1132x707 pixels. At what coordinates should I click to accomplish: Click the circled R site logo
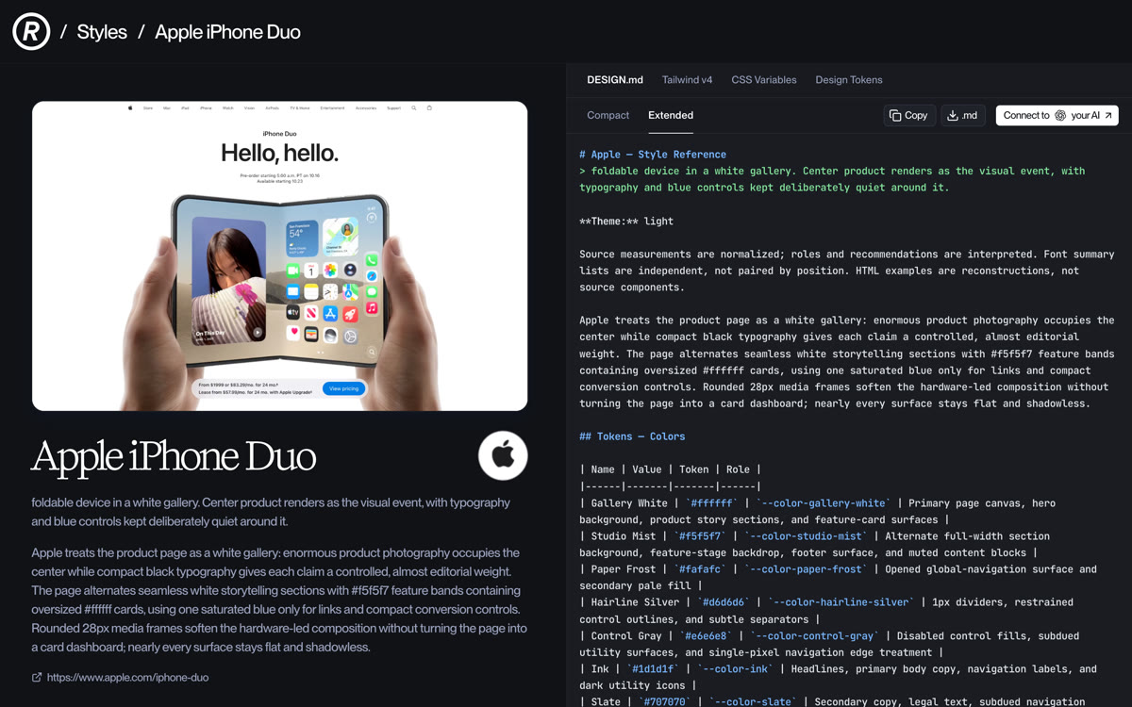pyautogui.click(x=31, y=32)
